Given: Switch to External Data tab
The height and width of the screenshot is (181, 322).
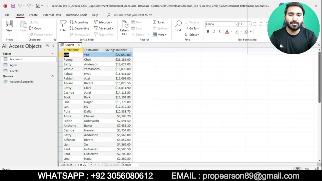Looking at the screenshot, I should [52, 15].
